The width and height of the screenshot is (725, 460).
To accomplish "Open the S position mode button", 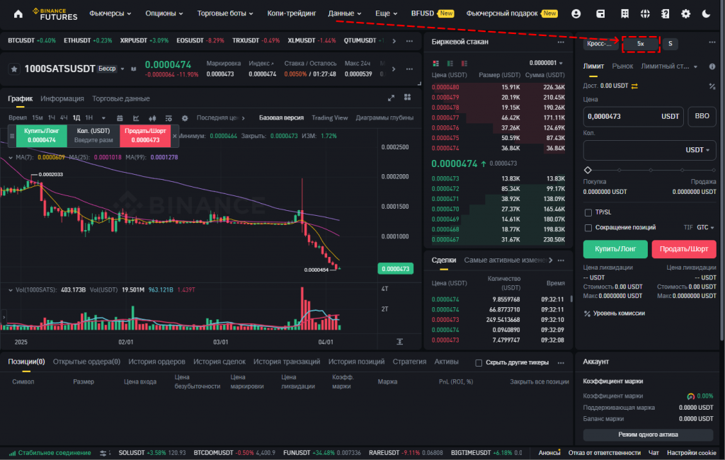I will pyautogui.click(x=670, y=44).
